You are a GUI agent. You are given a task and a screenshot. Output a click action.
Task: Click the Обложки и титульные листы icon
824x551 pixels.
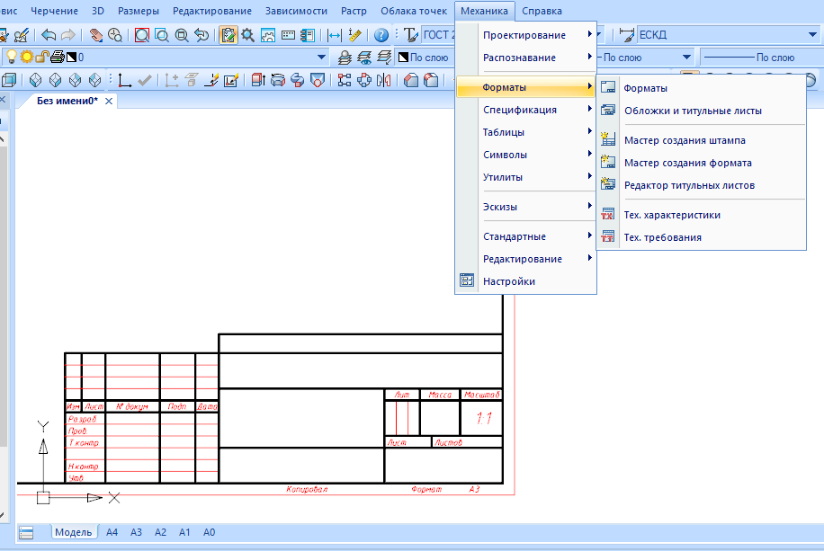608,110
